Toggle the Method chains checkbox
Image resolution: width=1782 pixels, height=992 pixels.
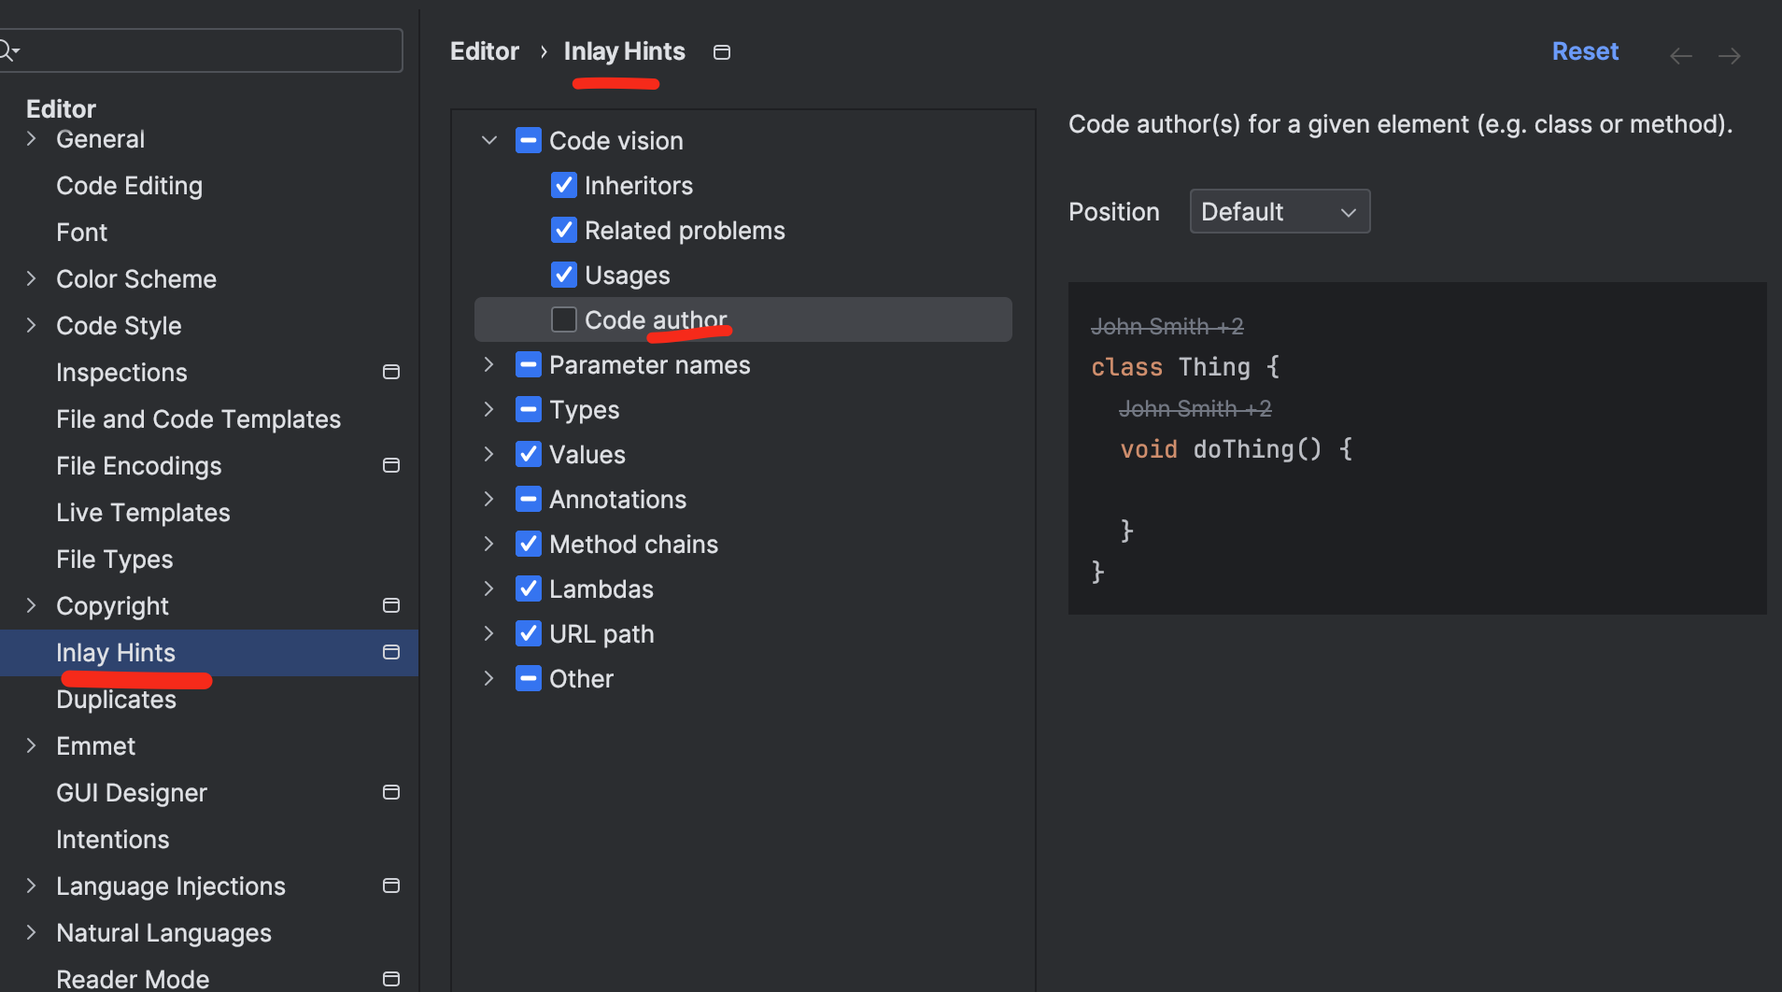click(529, 544)
